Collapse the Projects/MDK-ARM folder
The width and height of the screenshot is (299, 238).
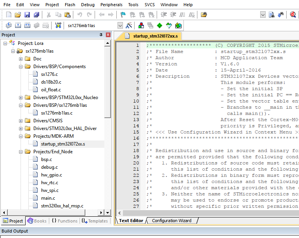tap(21, 136)
